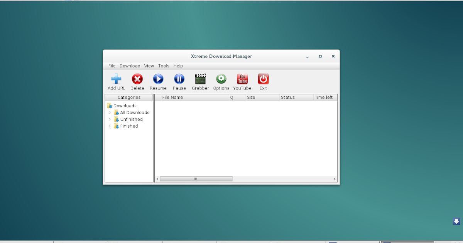Click the blue Resume play icon
Screen dimensions: 463x243
[x=158, y=79]
